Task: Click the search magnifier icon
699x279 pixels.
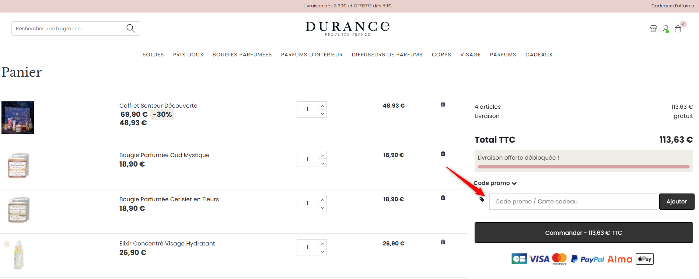Action: [x=130, y=28]
